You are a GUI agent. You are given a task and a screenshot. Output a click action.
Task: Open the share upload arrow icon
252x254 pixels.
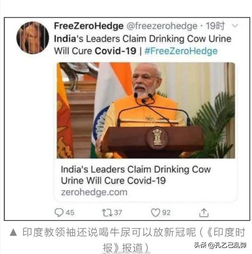pyautogui.click(x=204, y=213)
